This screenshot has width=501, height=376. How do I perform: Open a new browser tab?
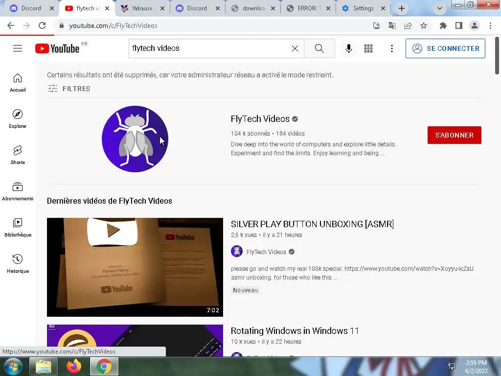402,8
